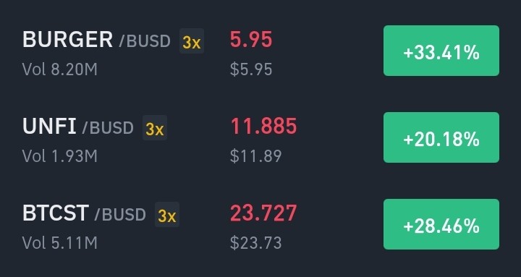Click the /BUSD quote label beside BURGER
This screenshot has height=277, width=521.
point(145,41)
